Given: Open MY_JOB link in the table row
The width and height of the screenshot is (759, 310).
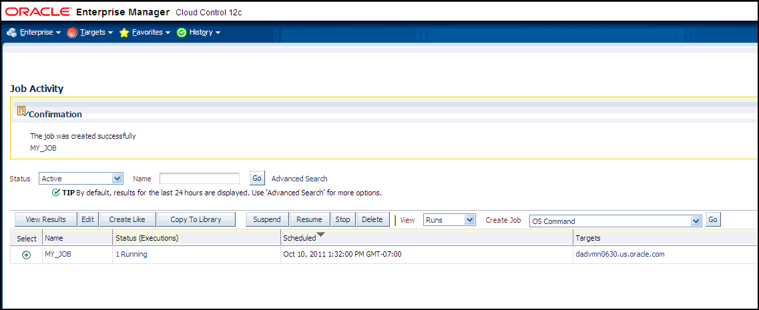Looking at the screenshot, I should click(58, 254).
